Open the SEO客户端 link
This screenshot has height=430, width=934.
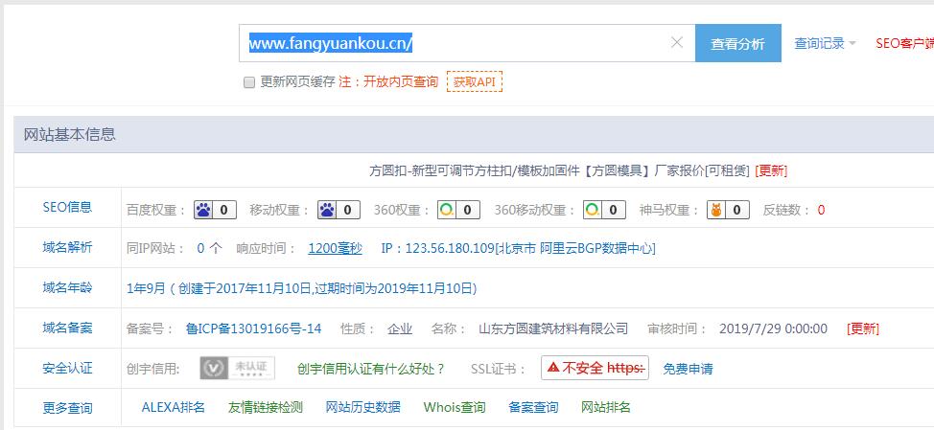click(904, 43)
